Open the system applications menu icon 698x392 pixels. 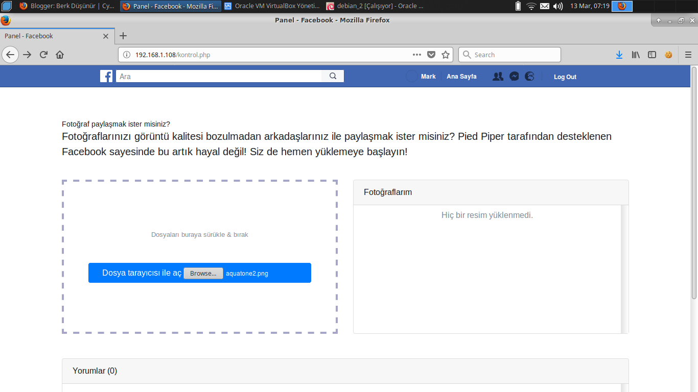(x=7, y=6)
